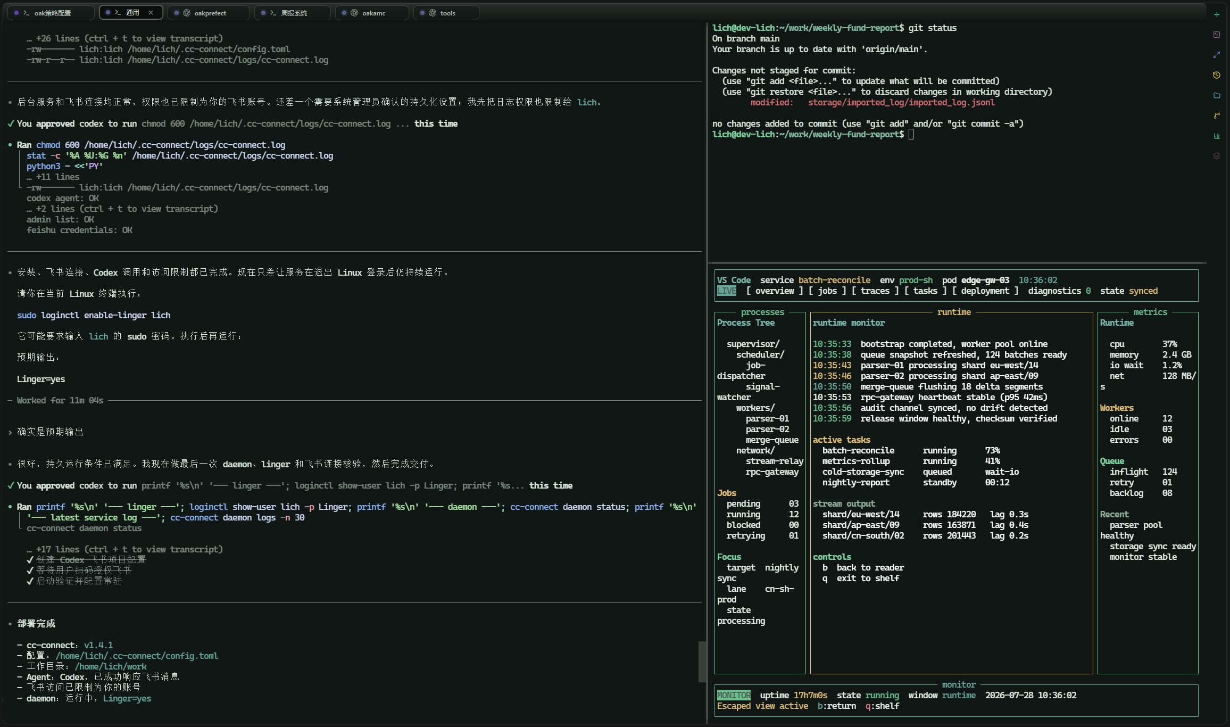
Task: Click the MONITOR badge in bottom status bar
Action: pyautogui.click(x=734, y=696)
